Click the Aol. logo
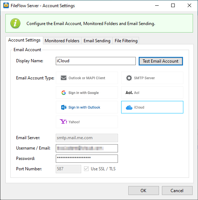 pos(129,92)
